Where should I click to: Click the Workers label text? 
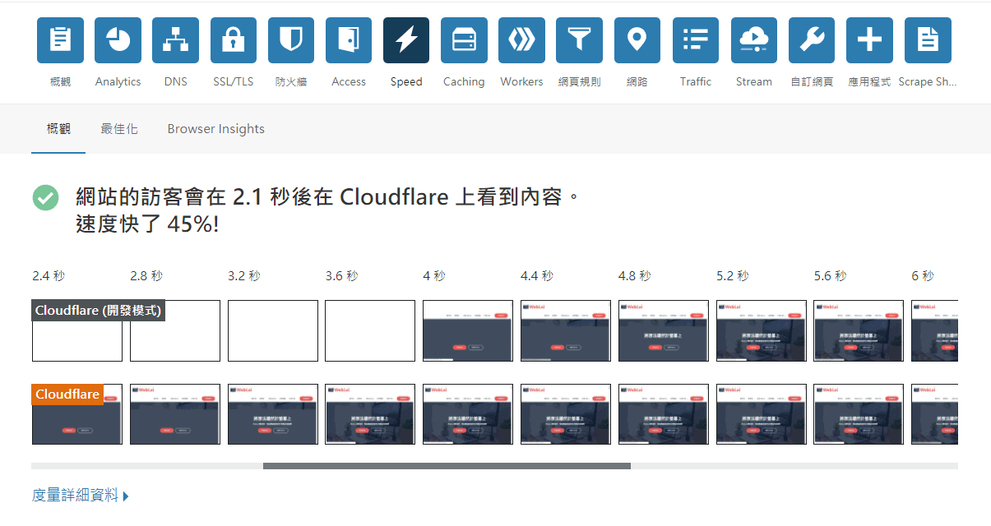pos(521,81)
